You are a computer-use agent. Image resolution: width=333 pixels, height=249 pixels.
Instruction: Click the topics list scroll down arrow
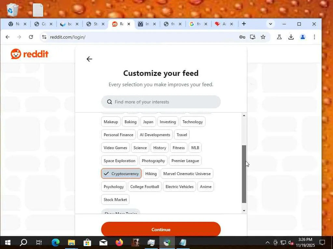(x=244, y=210)
